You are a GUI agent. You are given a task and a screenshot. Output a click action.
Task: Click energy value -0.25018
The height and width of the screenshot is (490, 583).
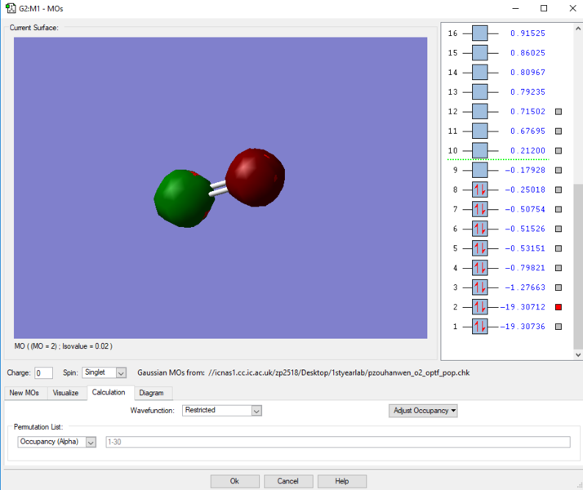pyautogui.click(x=525, y=189)
